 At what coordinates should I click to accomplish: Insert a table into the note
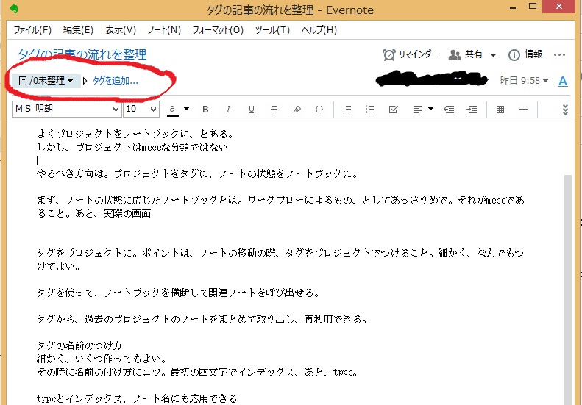(x=500, y=110)
